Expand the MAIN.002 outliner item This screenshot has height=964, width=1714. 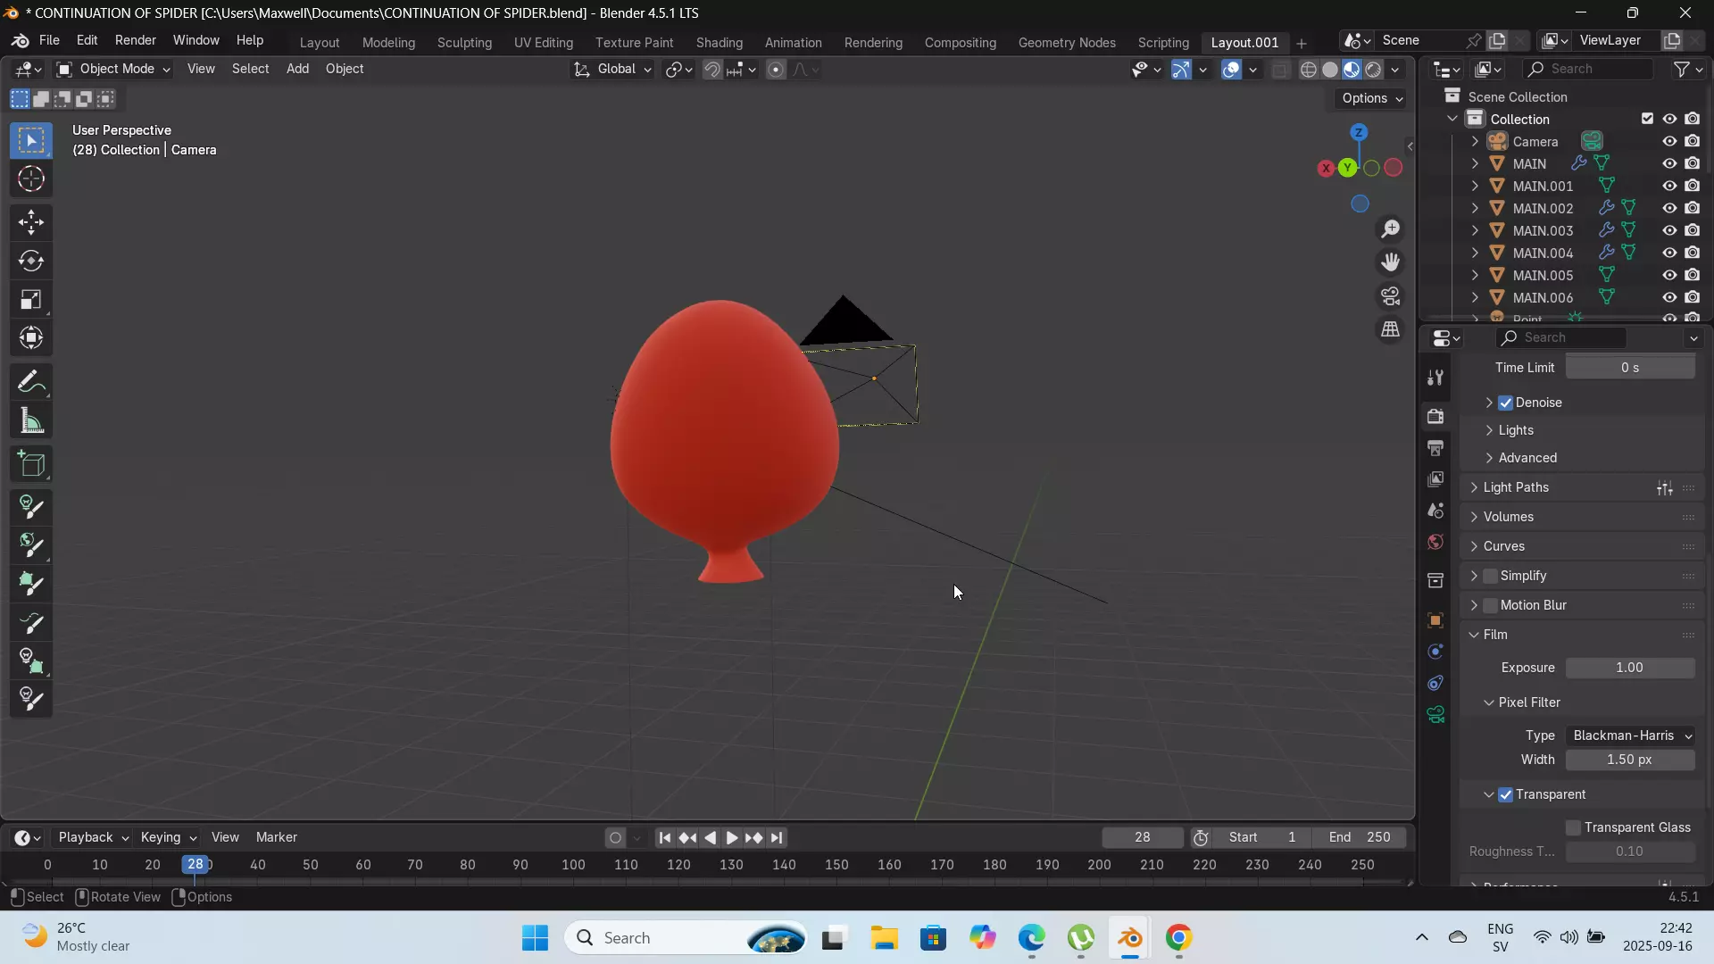click(x=1475, y=208)
